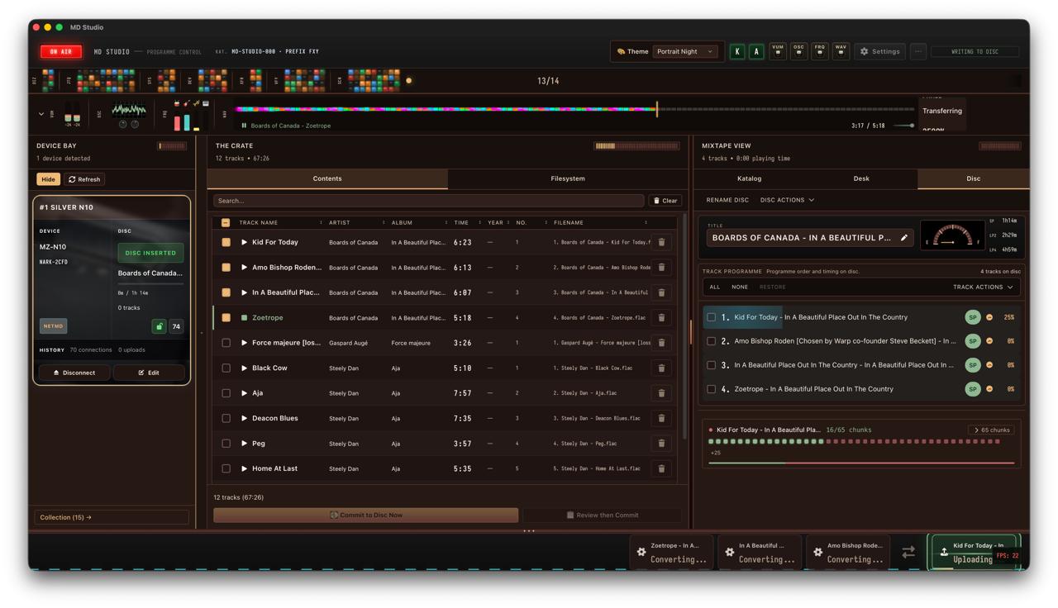1058x608 pixels.
Task: Play the Deacon Blues track
Action: pyautogui.click(x=244, y=419)
